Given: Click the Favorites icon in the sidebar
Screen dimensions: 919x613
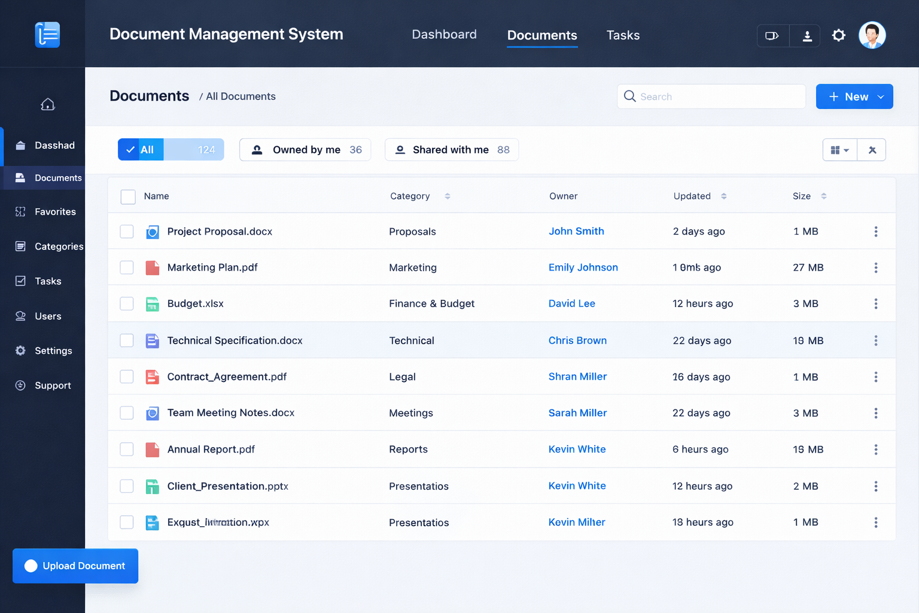Looking at the screenshot, I should tap(20, 212).
